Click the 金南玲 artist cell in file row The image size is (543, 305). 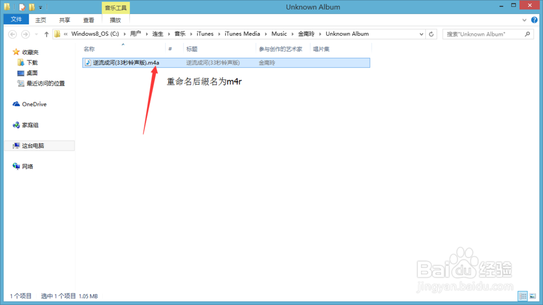[x=267, y=62]
